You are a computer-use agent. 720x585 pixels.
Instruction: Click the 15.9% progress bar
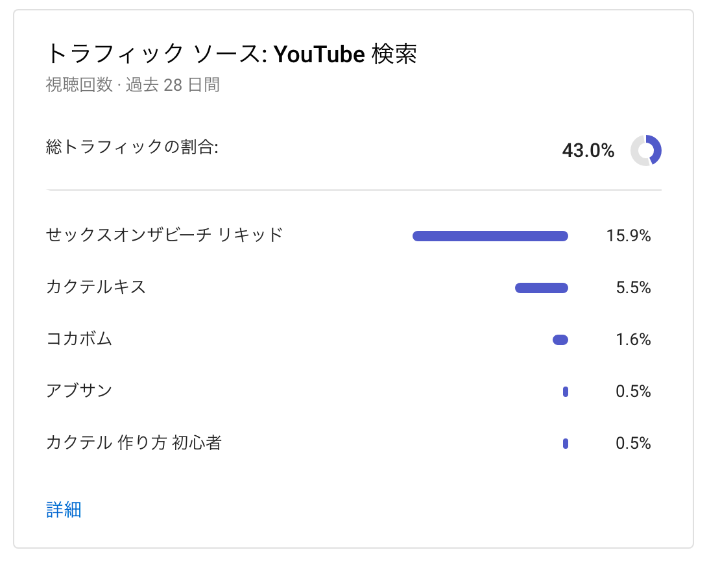click(490, 236)
